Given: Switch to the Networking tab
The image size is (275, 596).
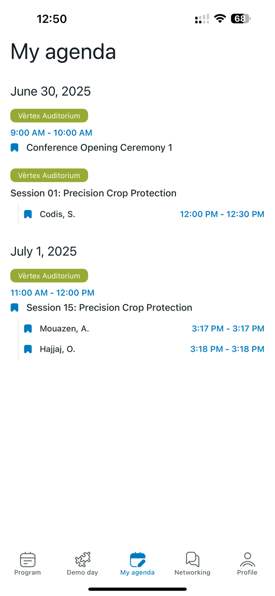Looking at the screenshot, I should [x=192, y=563].
